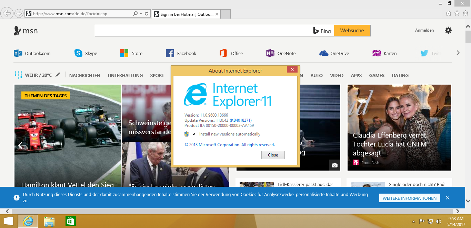Click the camera gallery icon on the article image
This screenshot has width=471, height=228.
[x=334, y=165]
